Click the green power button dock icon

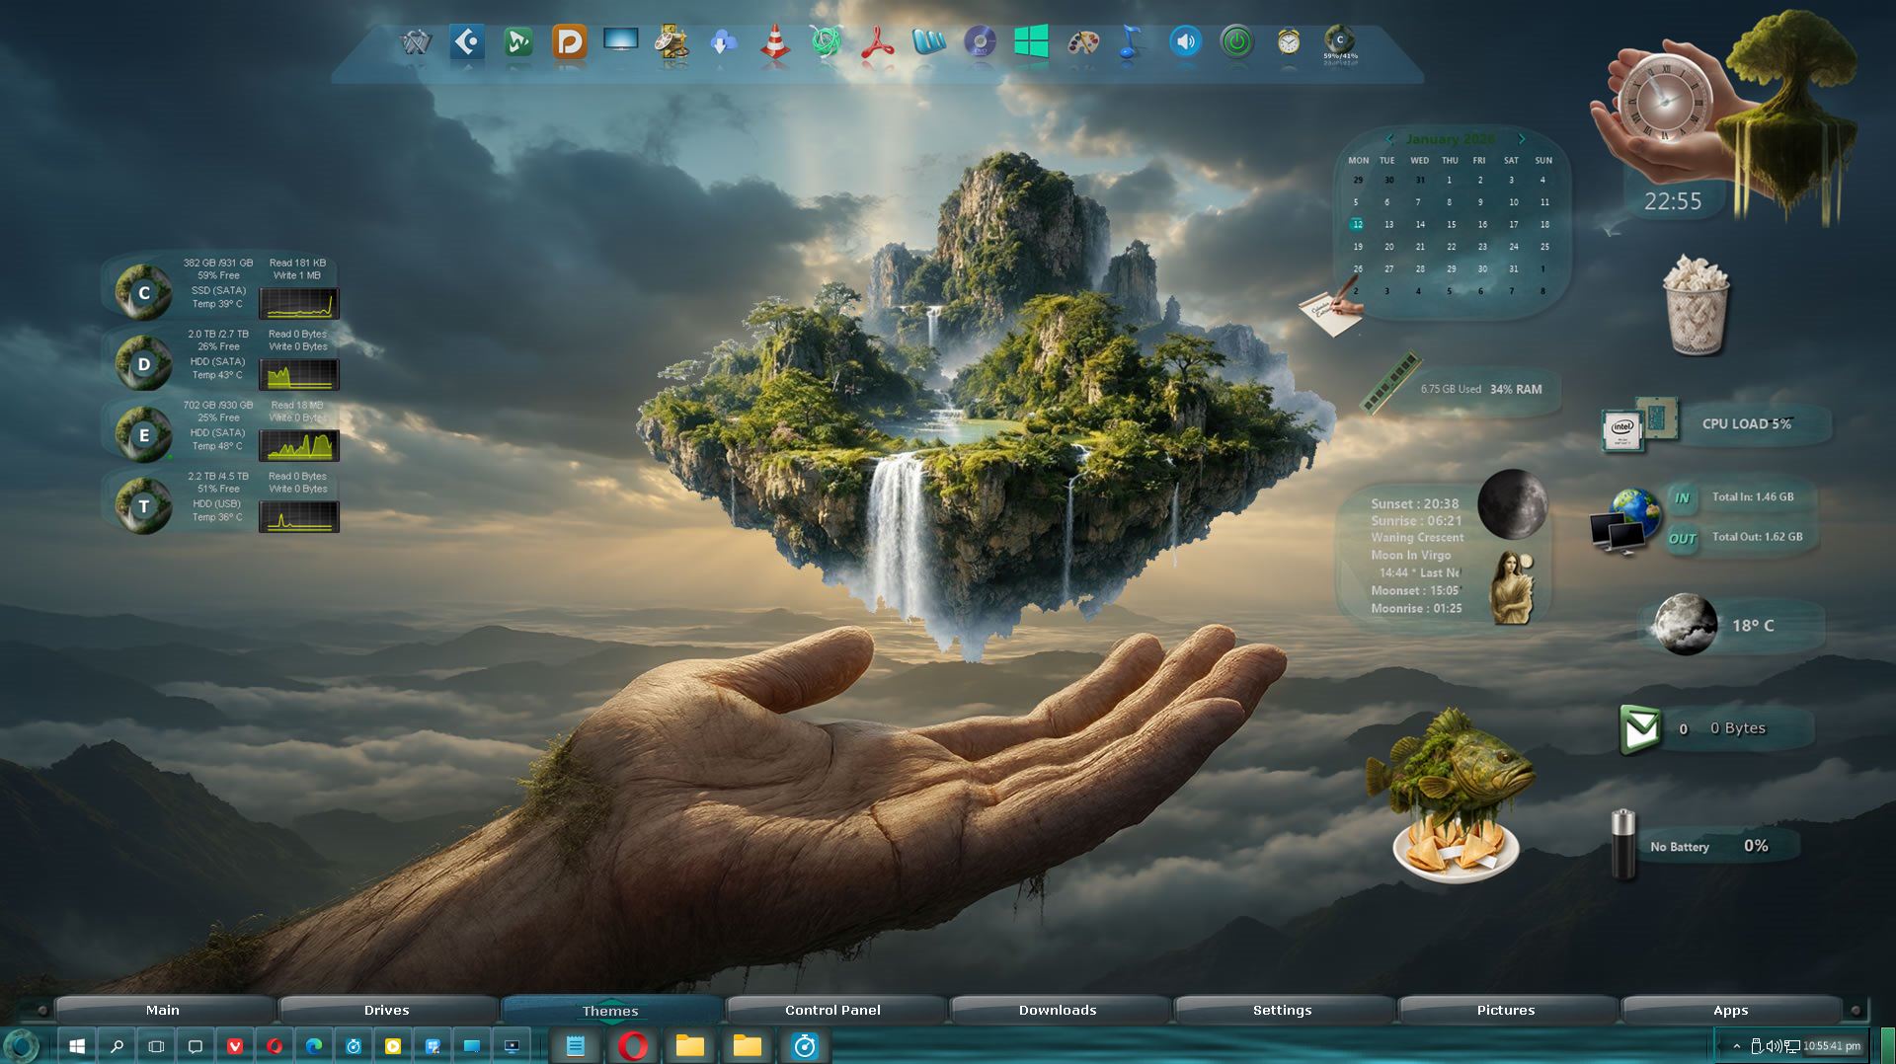[x=1236, y=42]
